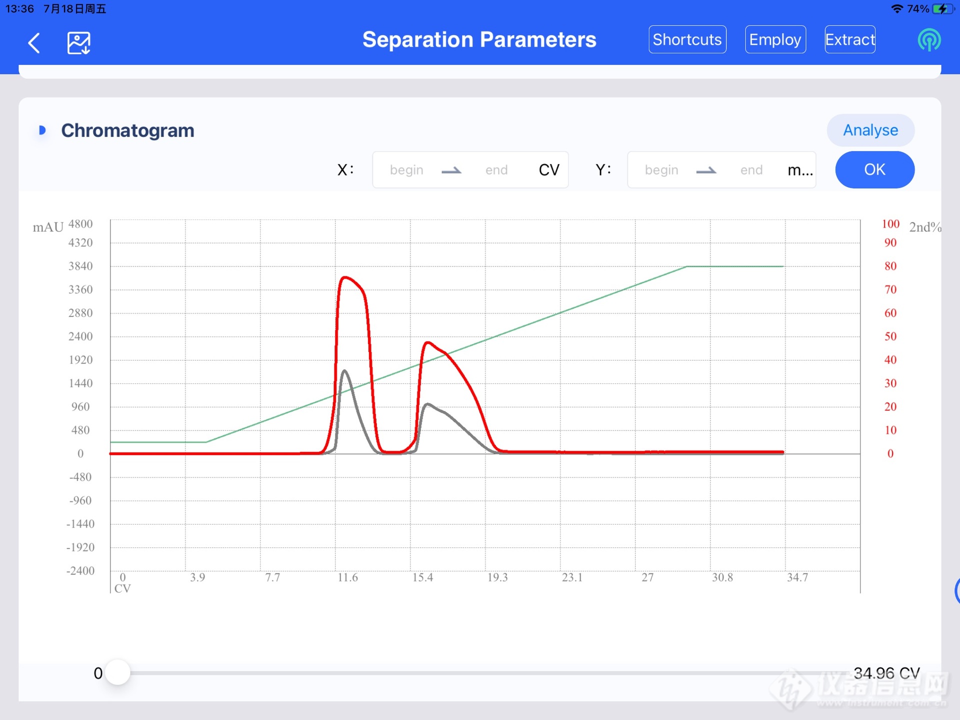Image resolution: width=960 pixels, height=720 pixels.
Task: Tap the blue Chromatogram section marker
Action: point(42,130)
